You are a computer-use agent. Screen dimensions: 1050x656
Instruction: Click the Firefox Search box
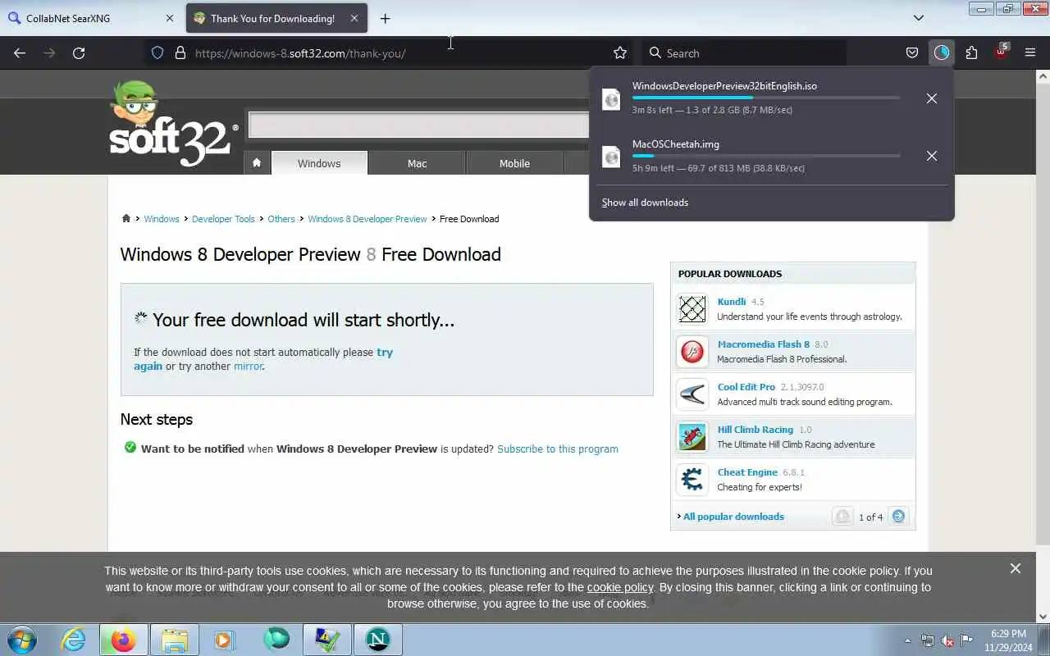pyautogui.click(x=743, y=53)
